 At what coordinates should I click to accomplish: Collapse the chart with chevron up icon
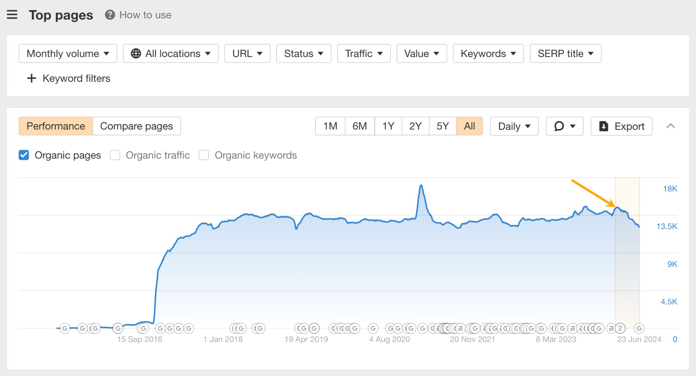pos(671,126)
